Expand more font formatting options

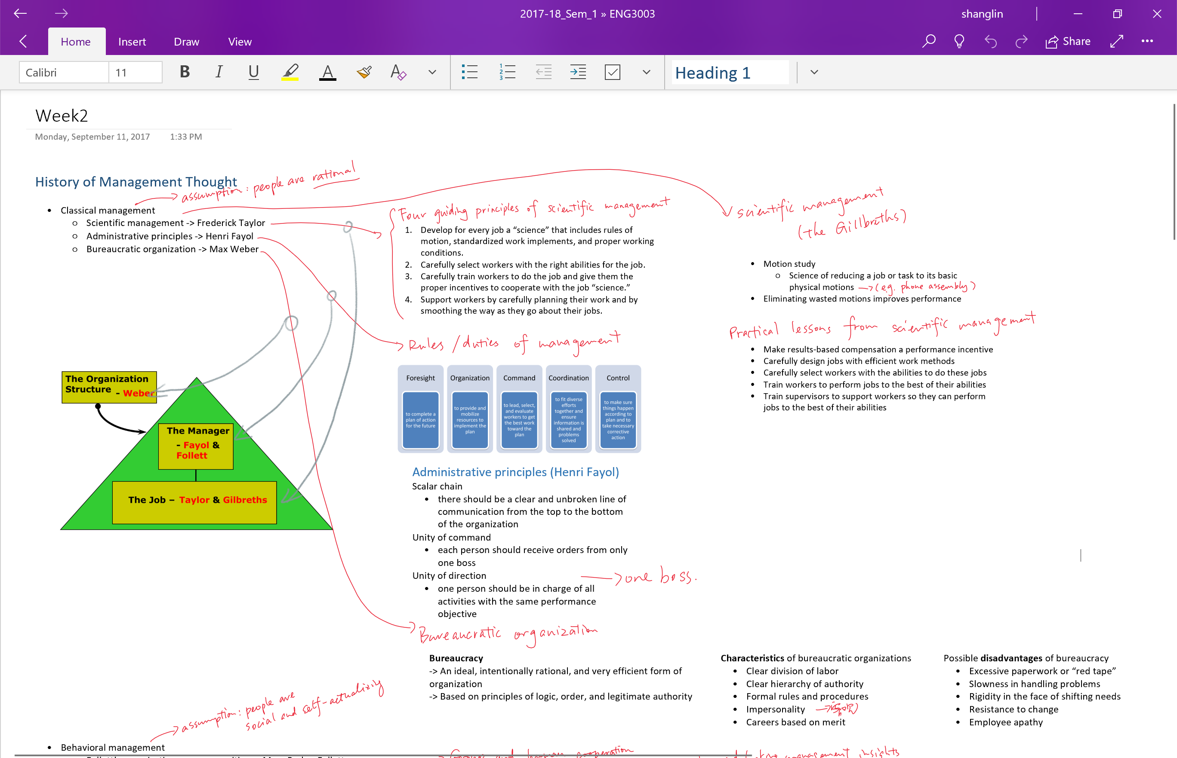432,72
